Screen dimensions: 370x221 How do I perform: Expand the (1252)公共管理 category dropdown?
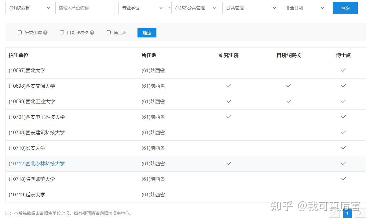click(194, 8)
